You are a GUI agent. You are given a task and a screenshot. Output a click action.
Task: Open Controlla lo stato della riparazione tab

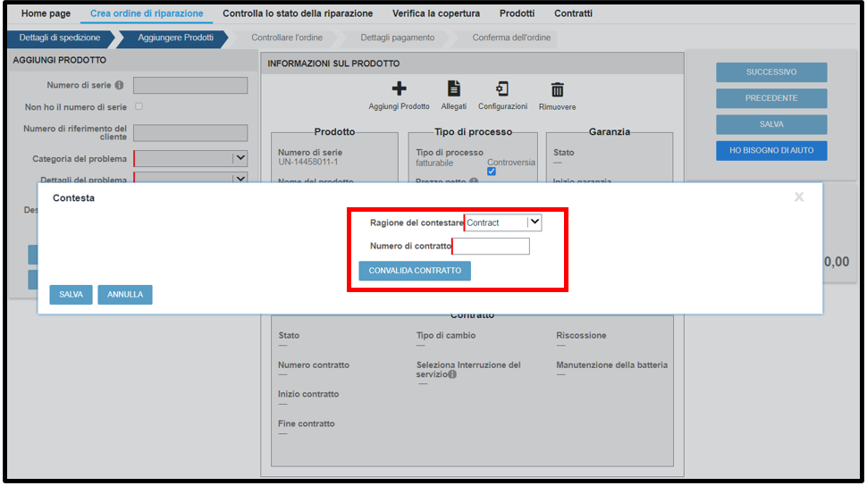pyautogui.click(x=298, y=13)
